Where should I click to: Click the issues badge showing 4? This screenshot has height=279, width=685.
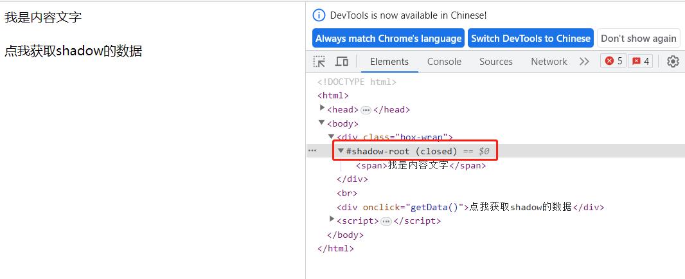tap(640, 61)
